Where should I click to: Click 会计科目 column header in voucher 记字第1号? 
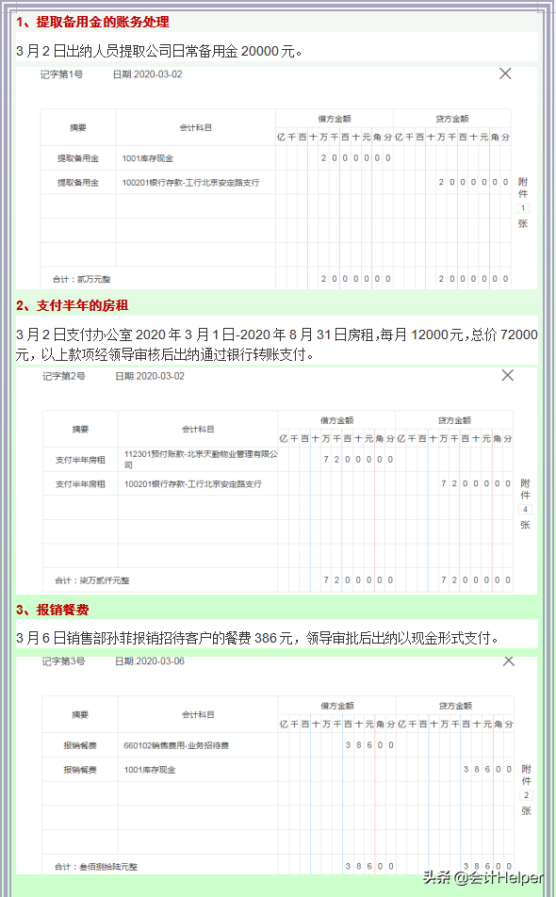pyautogui.click(x=196, y=127)
